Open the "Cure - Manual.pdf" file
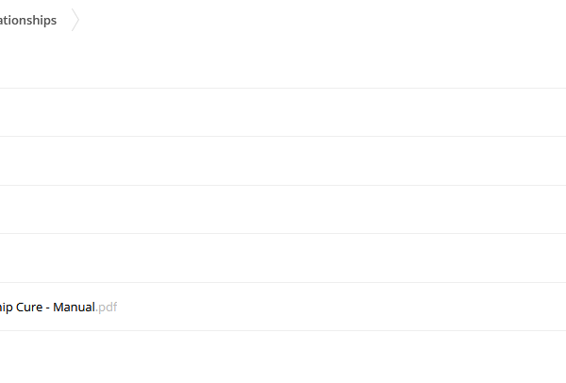The height and width of the screenshot is (383, 566). (58, 308)
